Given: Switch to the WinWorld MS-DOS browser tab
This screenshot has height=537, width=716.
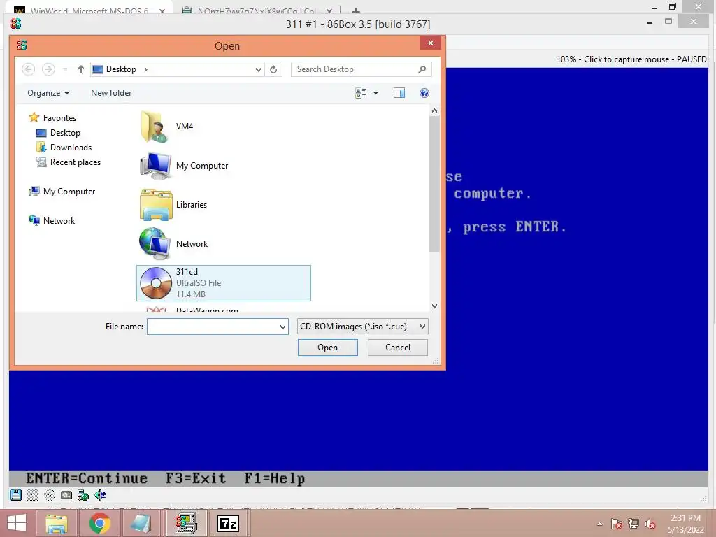Looking at the screenshot, I should point(89,10).
